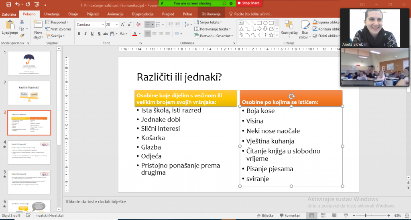Toggle Bold formatting
The image size is (411, 220).
[79, 34]
